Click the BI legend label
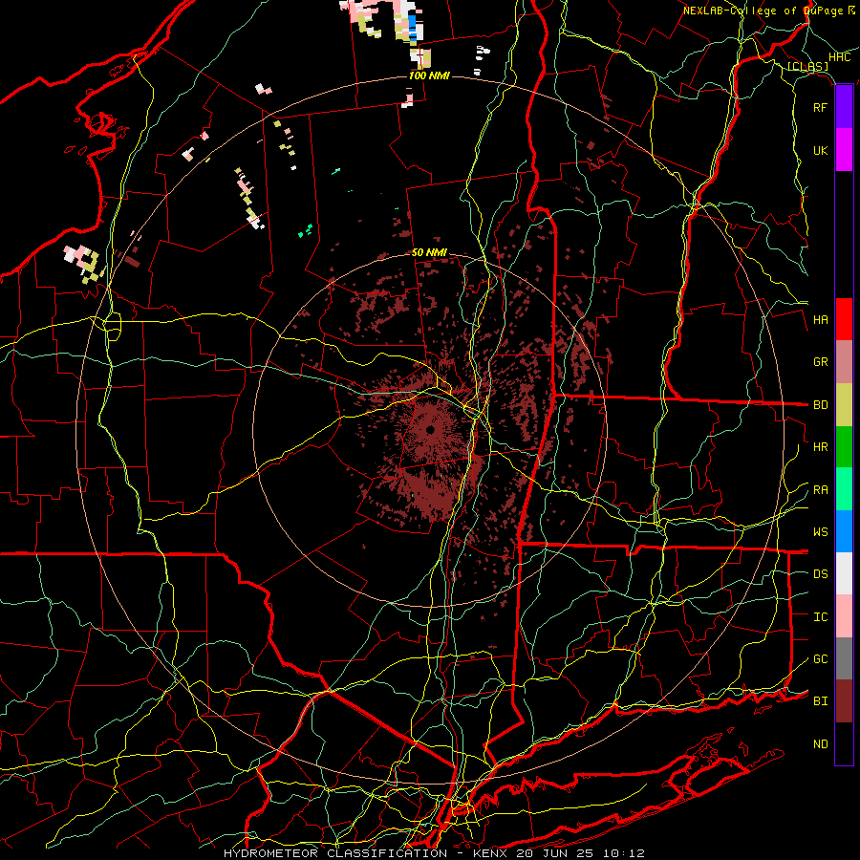Screen dimensions: 860x860 tap(820, 701)
